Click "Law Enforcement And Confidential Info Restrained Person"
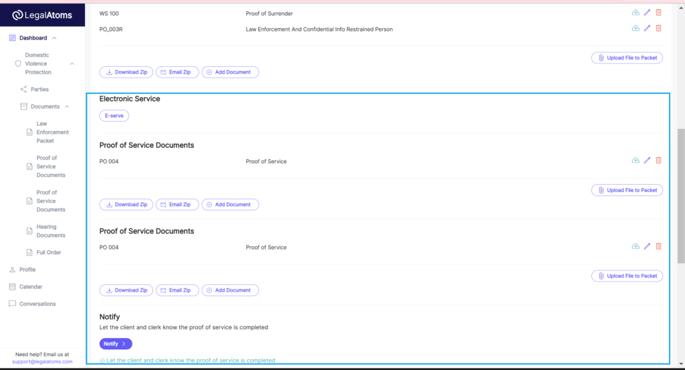The width and height of the screenshot is (685, 370). click(319, 29)
